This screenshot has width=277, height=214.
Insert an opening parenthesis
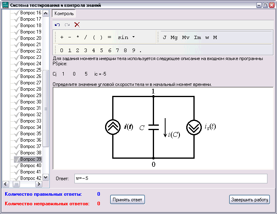point(94,37)
